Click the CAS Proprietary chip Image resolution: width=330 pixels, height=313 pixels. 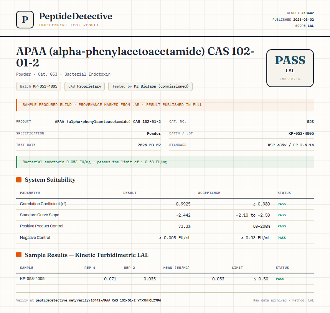(84, 86)
